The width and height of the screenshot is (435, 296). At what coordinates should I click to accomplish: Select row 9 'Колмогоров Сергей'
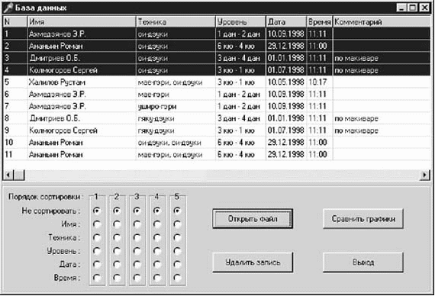pos(217,130)
